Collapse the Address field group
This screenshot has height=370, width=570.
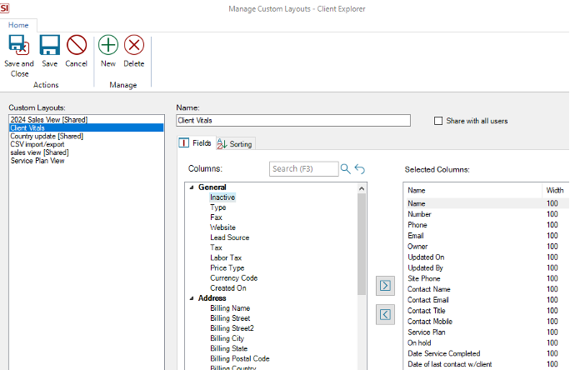point(191,298)
